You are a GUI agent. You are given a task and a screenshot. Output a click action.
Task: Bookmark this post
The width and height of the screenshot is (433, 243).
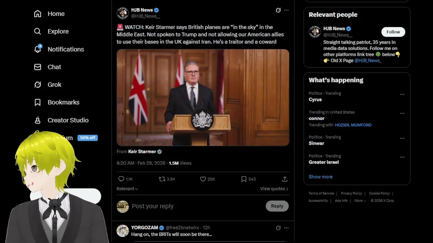click(x=244, y=179)
